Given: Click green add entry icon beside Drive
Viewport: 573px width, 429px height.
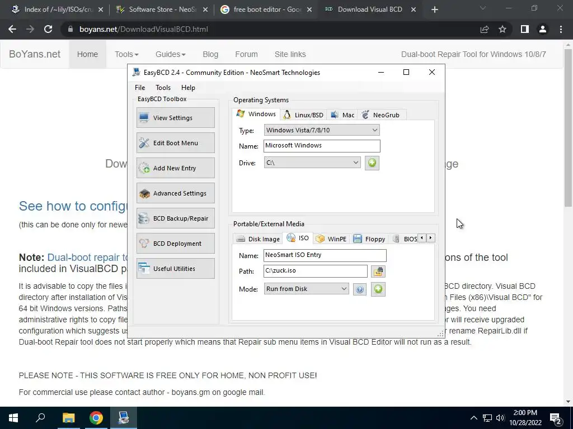Looking at the screenshot, I should 372,163.
